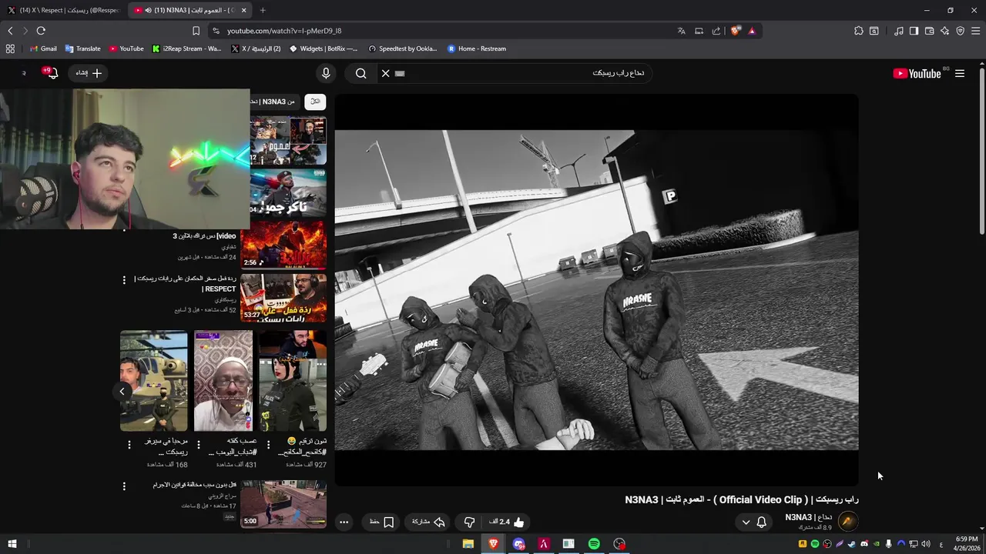Open browser sidebar panel toggle icon
This screenshot has width=986, height=554.
tap(914, 31)
